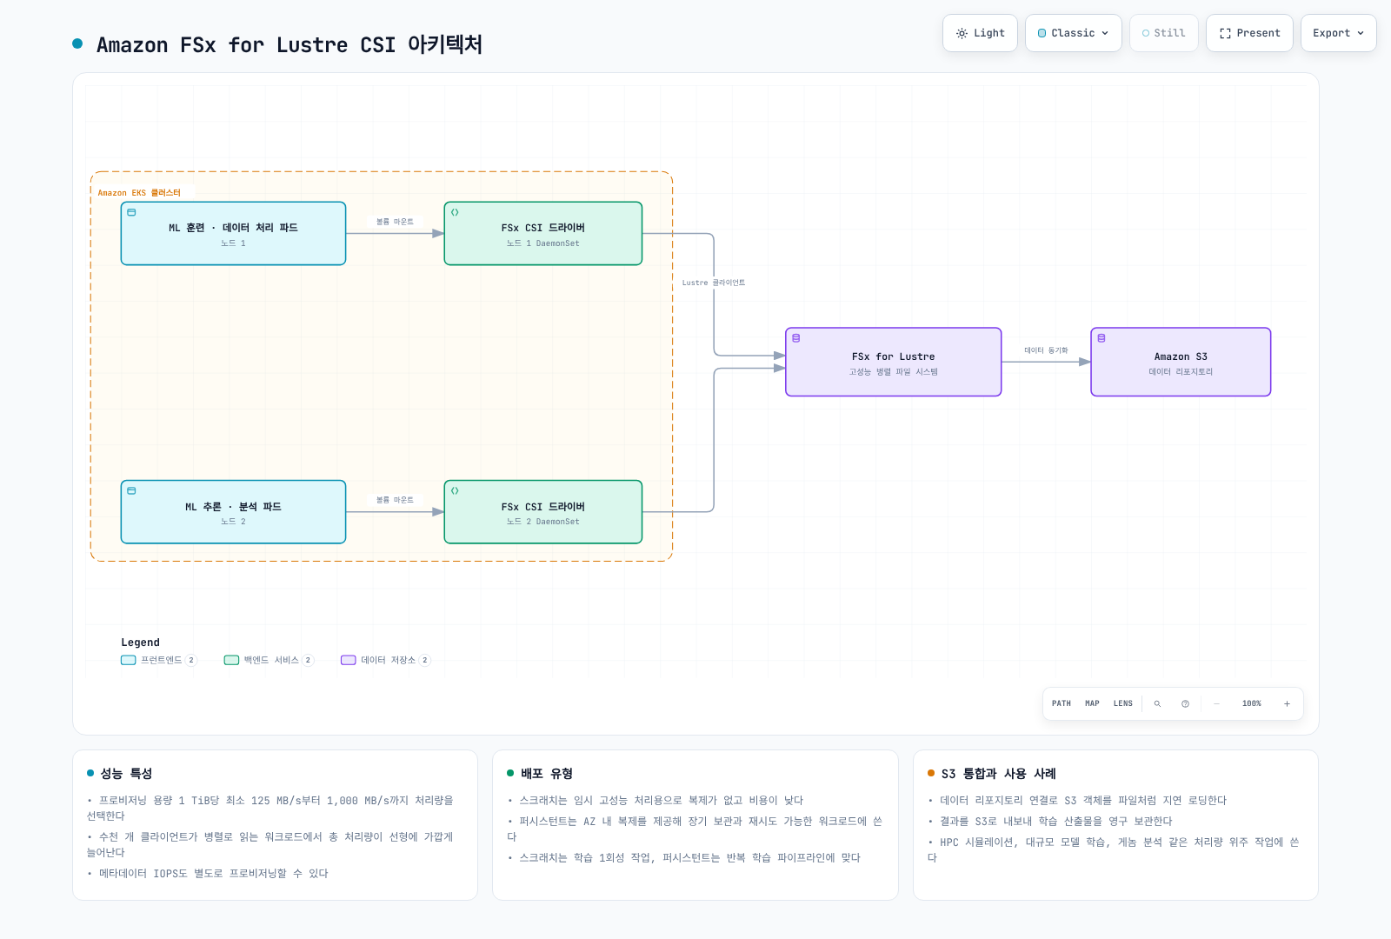Viewport: 1391px width, 939px height.
Task: Select the FSx for Lustre node
Action: (894, 362)
